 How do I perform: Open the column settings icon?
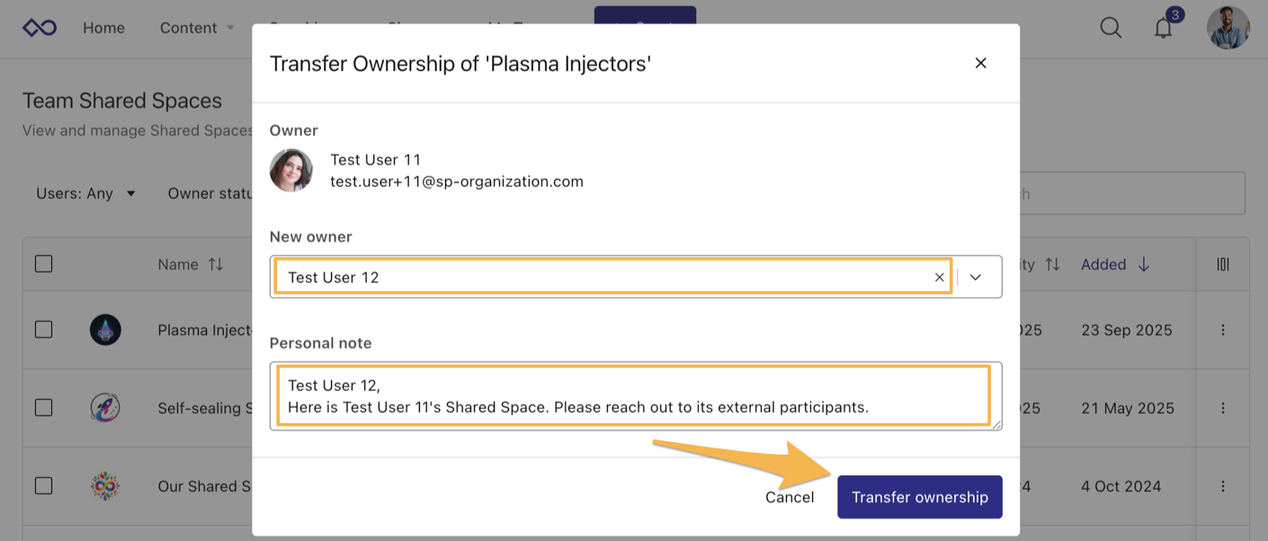point(1223,264)
